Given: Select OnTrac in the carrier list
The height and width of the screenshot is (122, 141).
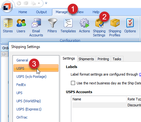Looking at the screenshot, I should [22, 117].
